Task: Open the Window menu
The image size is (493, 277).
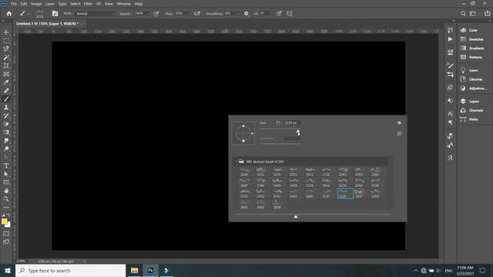Action: click(x=123, y=4)
